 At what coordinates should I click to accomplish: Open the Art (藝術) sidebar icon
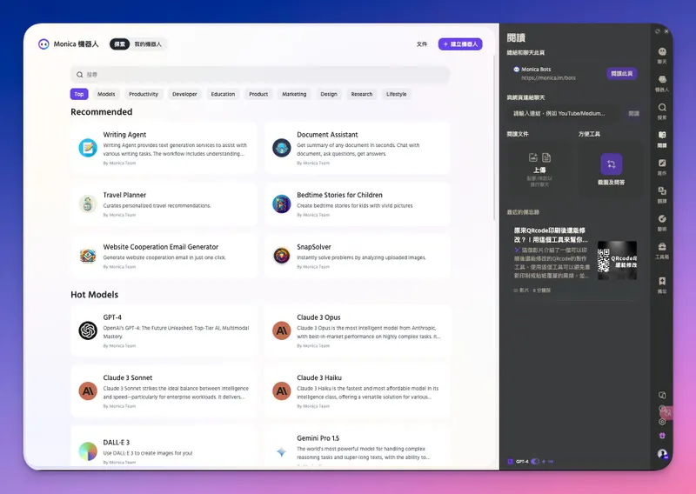point(662,219)
